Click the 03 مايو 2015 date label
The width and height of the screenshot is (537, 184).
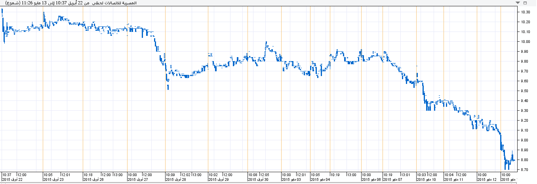click(x=292, y=180)
